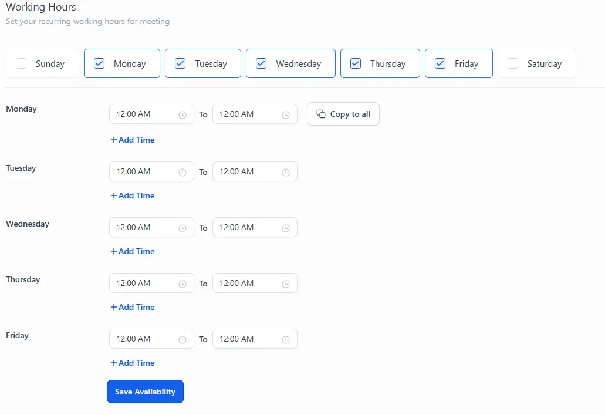605x415 pixels.
Task: Disable Friday as a working day
Action: [x=440, y=63]
